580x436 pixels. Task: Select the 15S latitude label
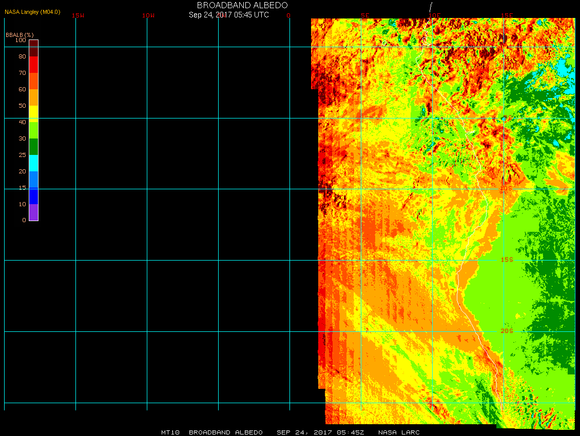pyautogui.click(x=507, y=260)
